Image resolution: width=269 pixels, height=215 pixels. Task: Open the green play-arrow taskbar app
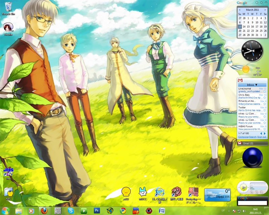[x=84, y=211]
